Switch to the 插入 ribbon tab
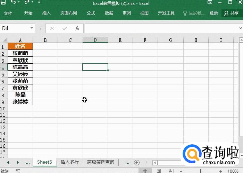243x173 pixels. [x=46, y=13]
